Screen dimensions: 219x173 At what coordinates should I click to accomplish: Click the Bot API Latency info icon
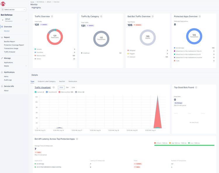click(x=77, y=139)
